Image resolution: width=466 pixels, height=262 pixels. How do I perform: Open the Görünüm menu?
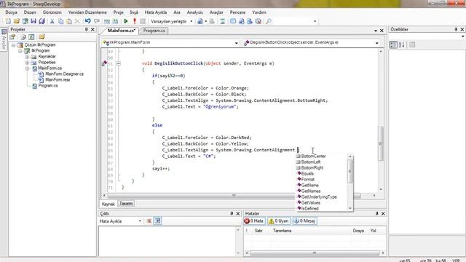click(x=52, y=12)
